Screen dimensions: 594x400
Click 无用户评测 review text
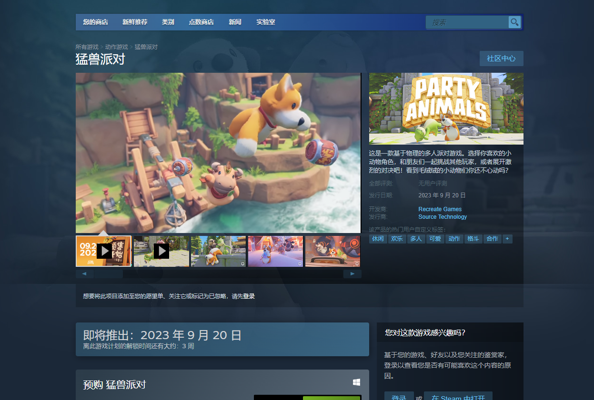433,184
